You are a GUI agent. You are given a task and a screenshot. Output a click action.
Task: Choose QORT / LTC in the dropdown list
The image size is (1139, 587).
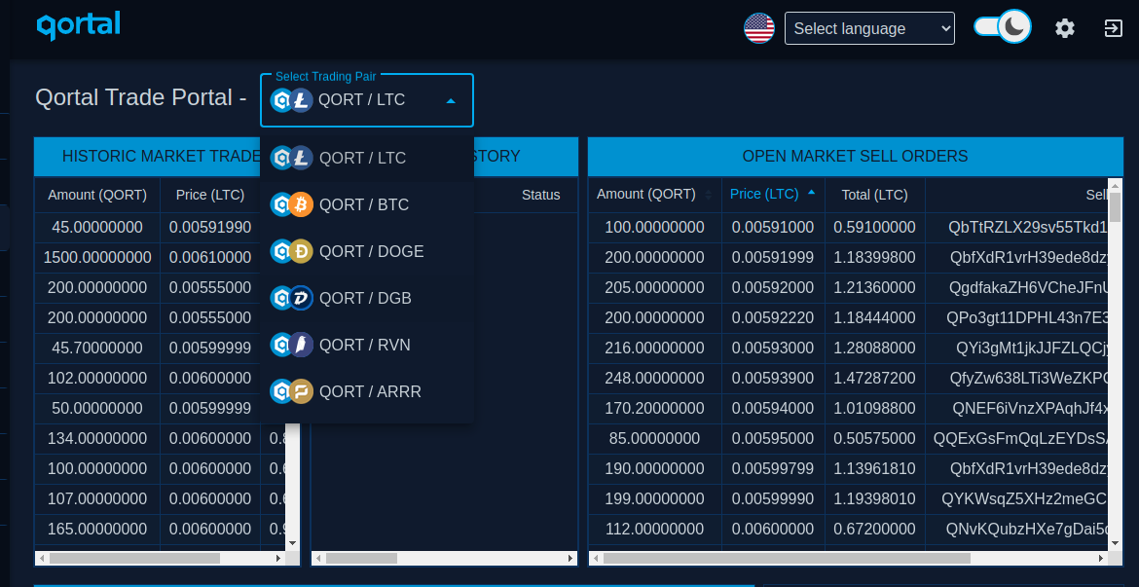click(367, 158)
